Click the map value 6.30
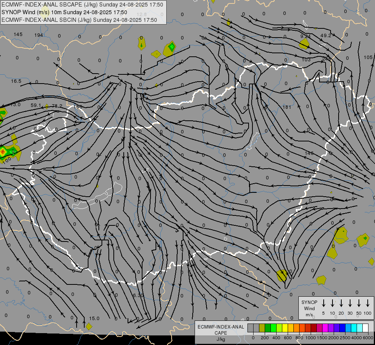 (138, 296)
